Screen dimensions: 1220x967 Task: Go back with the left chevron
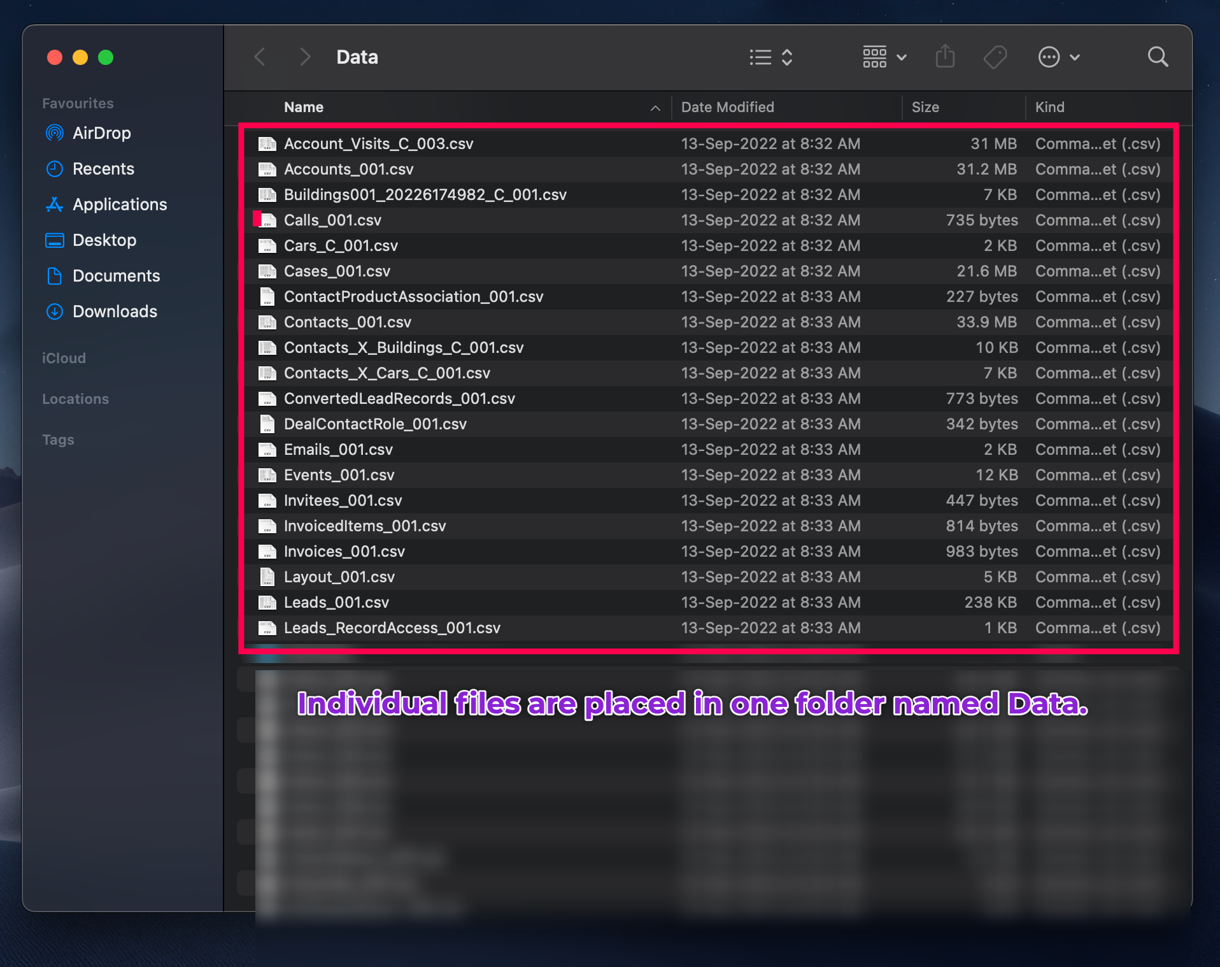coord(260,57)
